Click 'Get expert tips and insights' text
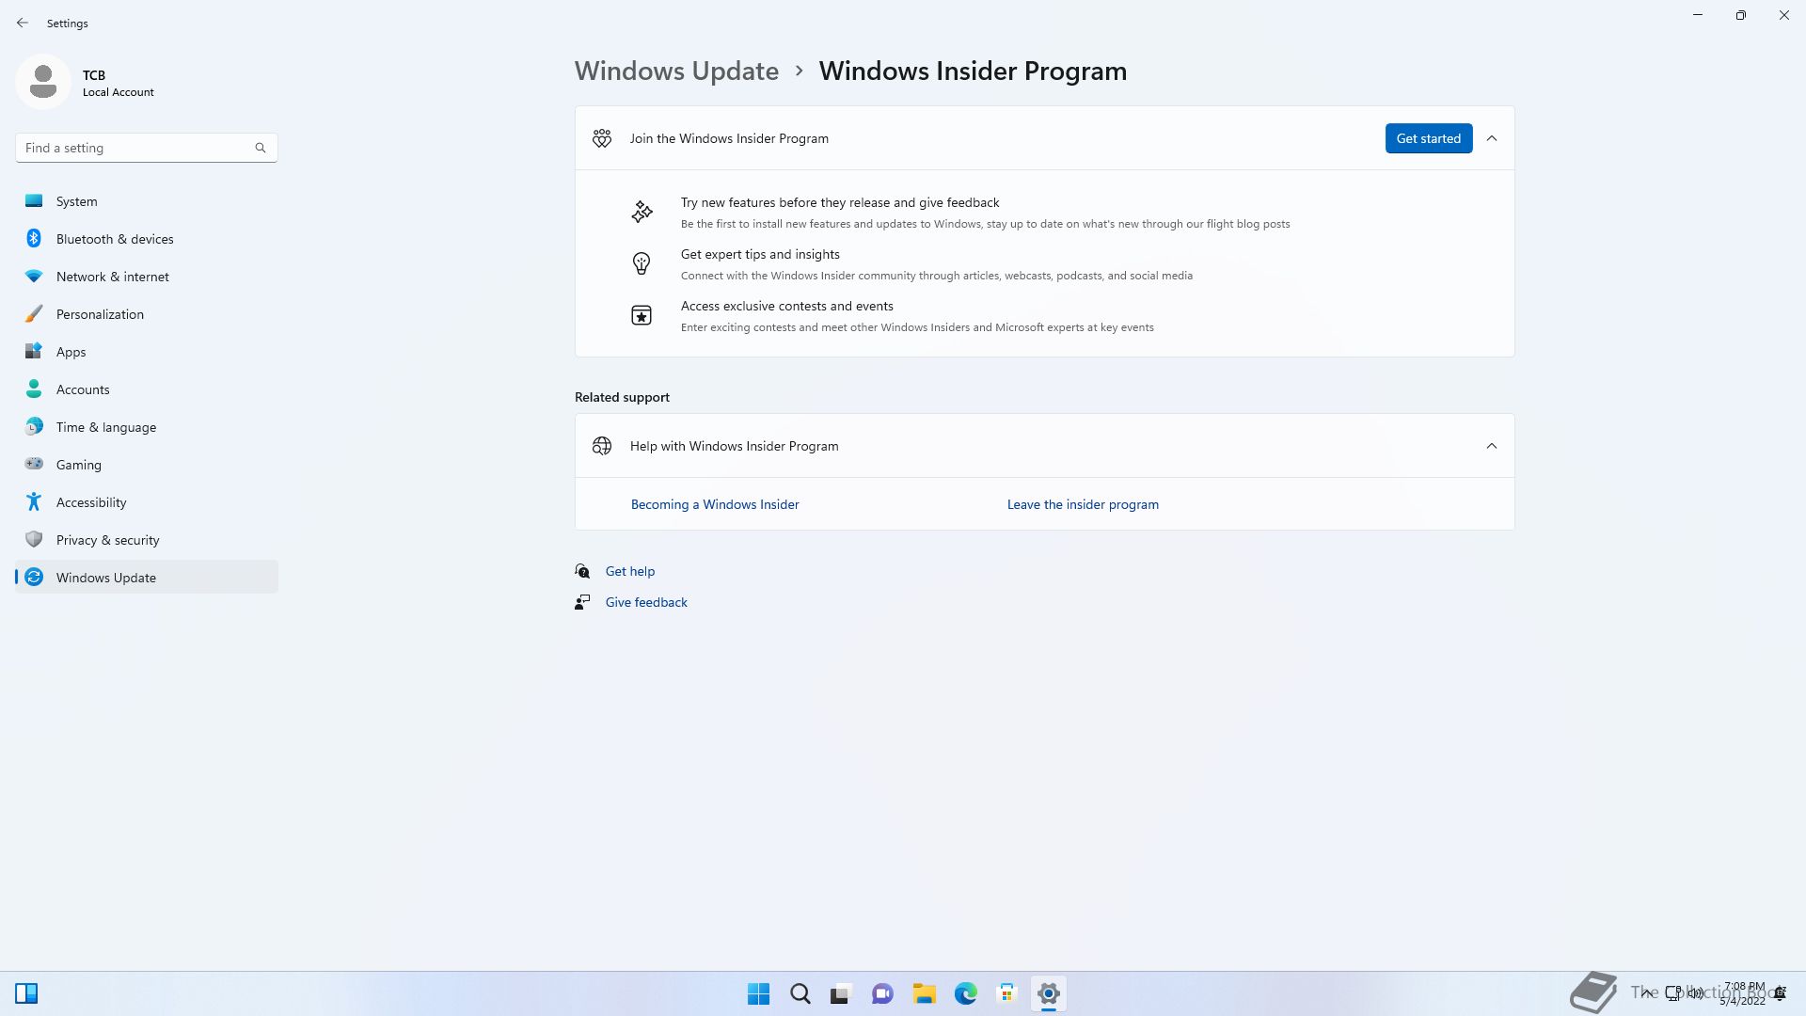The image size is (1806, 1016). 760,254
